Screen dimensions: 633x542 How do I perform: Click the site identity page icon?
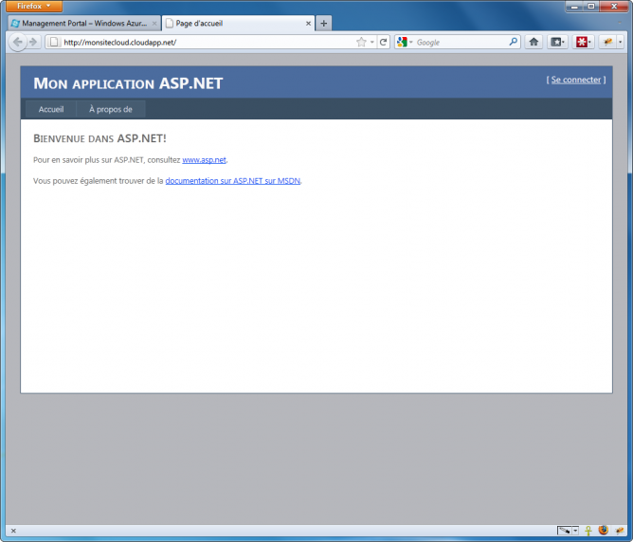[54, 42]
